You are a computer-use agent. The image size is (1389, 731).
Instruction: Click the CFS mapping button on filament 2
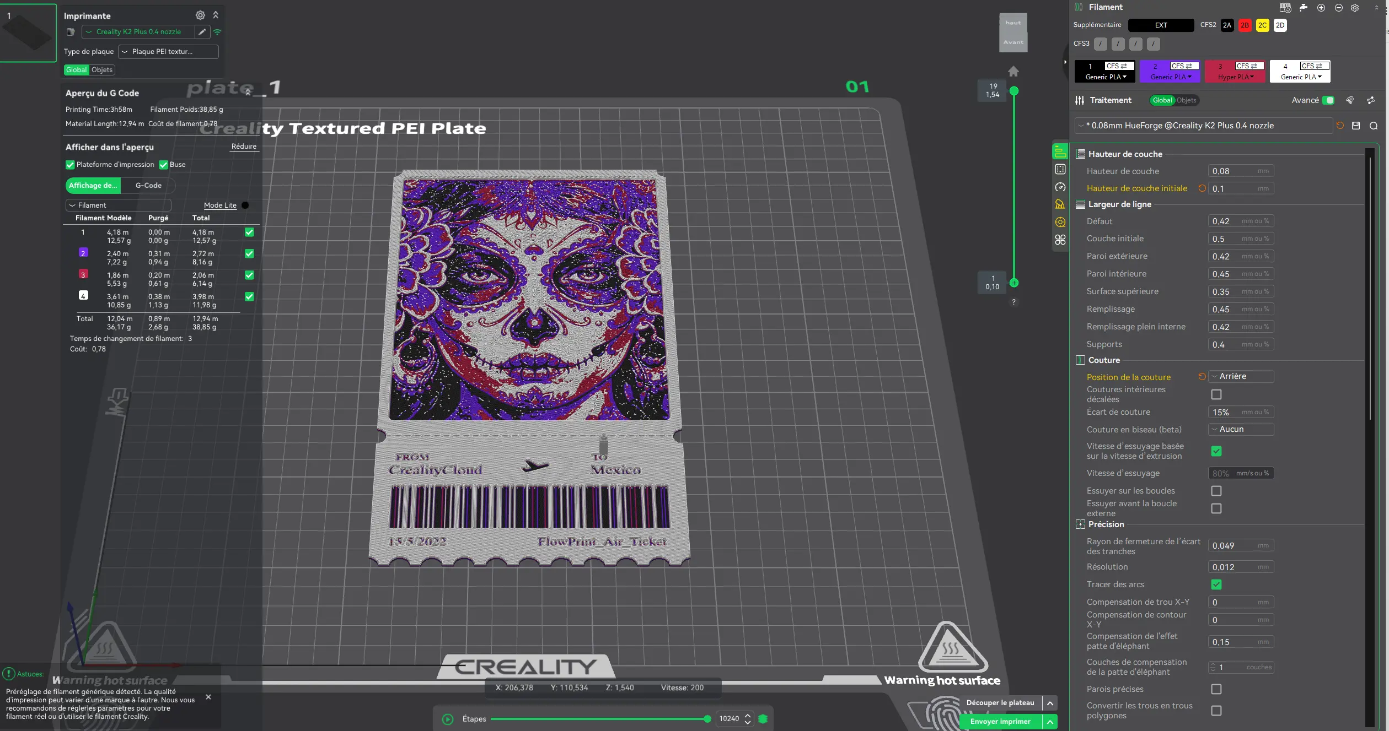1184,66
